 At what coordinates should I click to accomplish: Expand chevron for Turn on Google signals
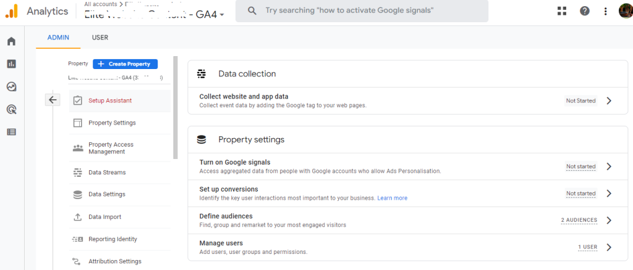pos(609,166)
